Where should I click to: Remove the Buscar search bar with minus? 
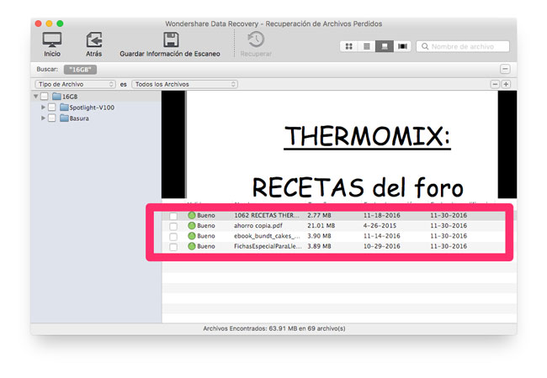click(x=505, y=69)
